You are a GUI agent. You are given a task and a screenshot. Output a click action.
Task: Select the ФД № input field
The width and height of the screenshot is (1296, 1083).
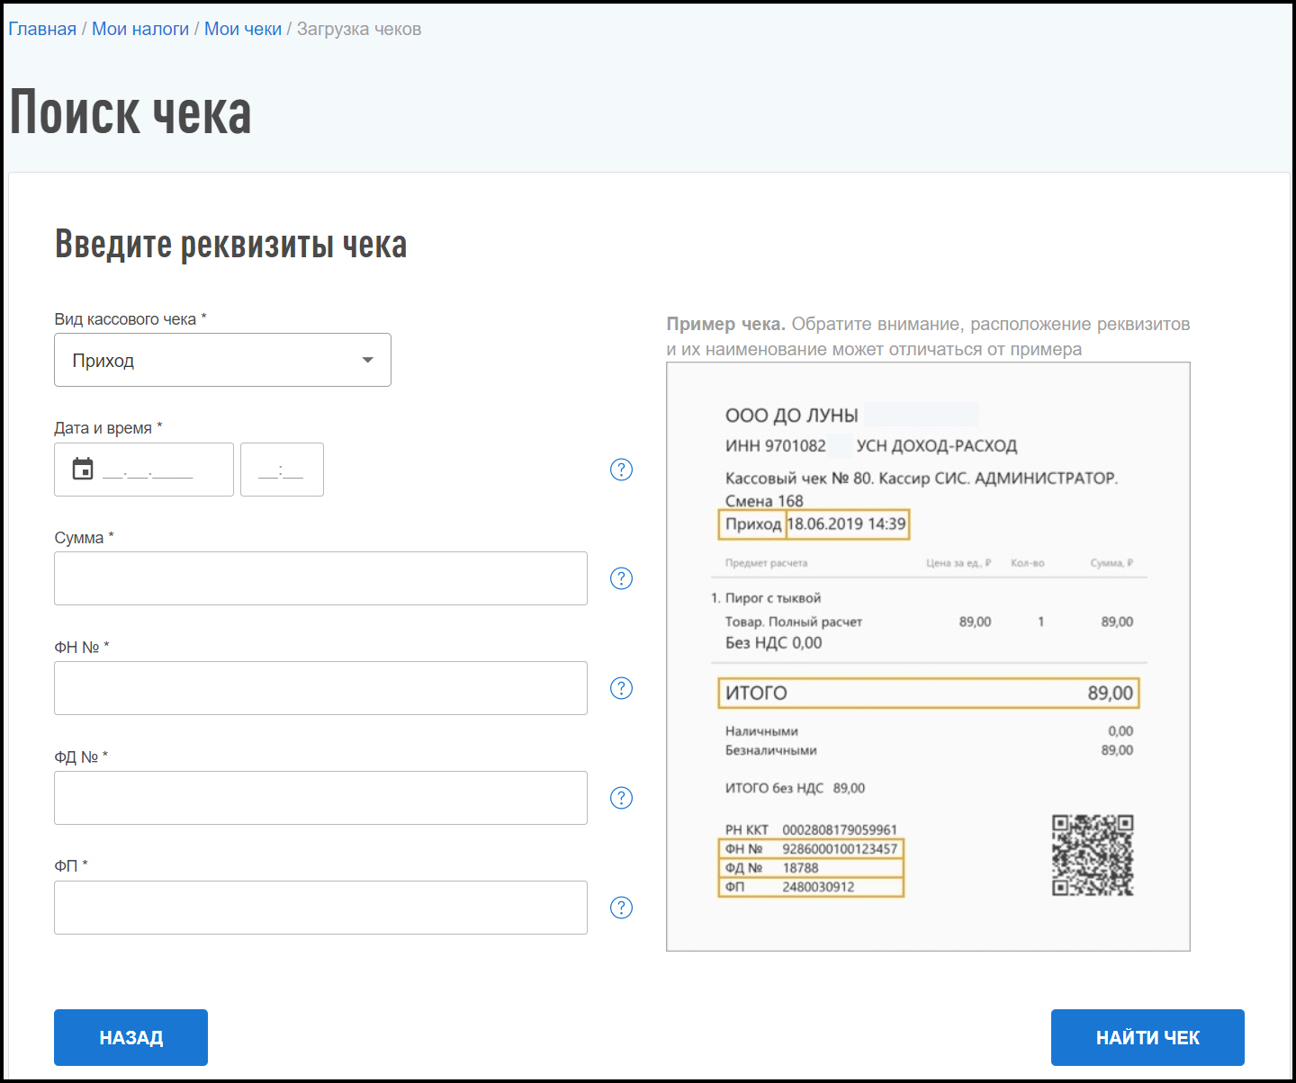320,798
